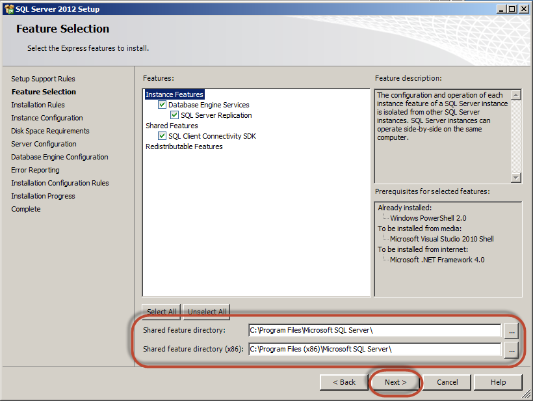533x401 pixels.
Task: Cancel the SQL Server setup
Action: point(447,382)
